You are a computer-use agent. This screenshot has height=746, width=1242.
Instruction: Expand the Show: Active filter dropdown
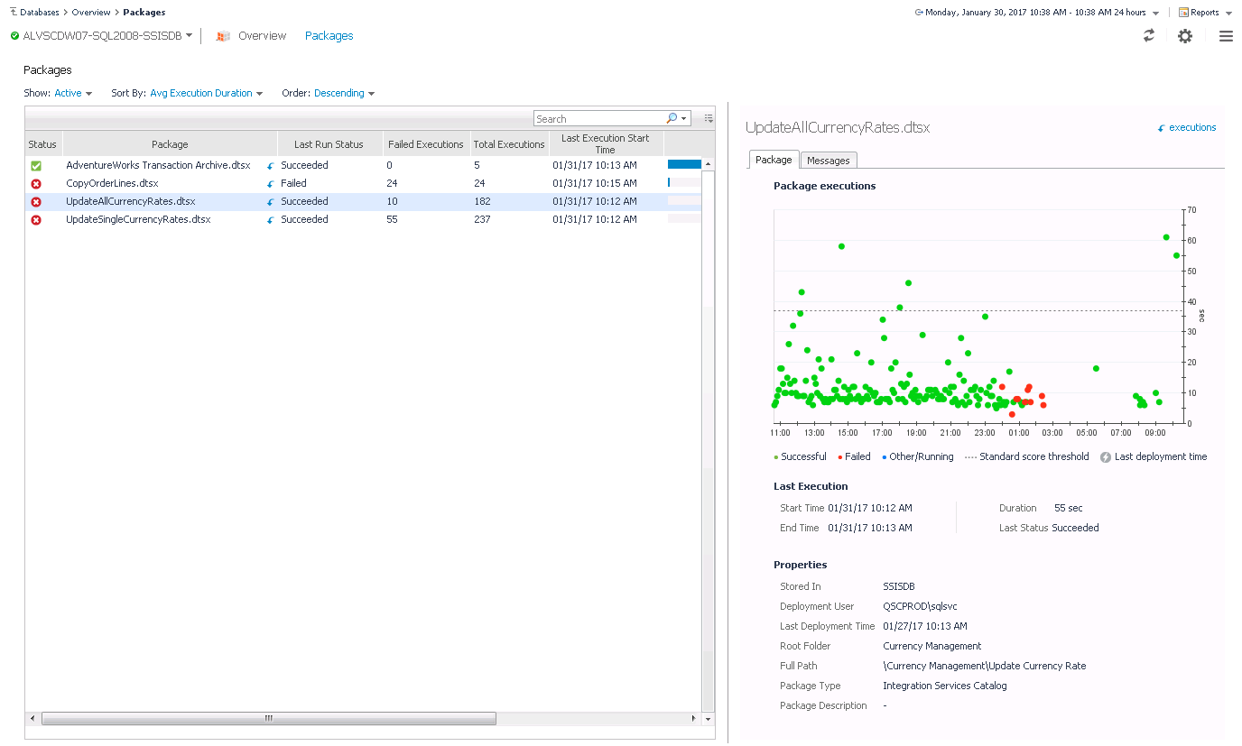(73, 93)
